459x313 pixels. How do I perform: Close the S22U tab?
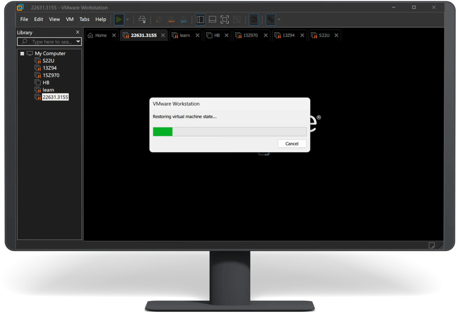coord(336,35)
